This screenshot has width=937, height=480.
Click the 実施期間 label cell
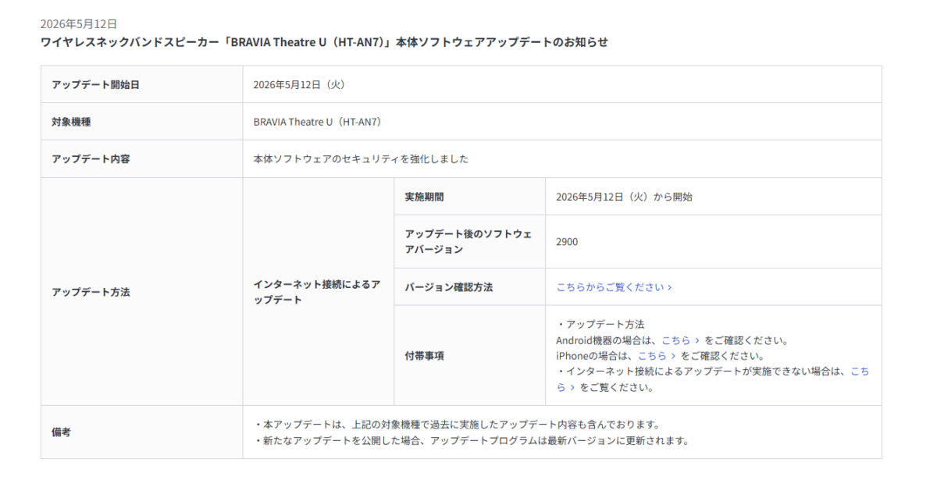[469, 197]
